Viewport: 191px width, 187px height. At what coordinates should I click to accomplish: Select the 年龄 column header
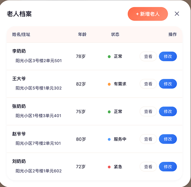point(82,34)
